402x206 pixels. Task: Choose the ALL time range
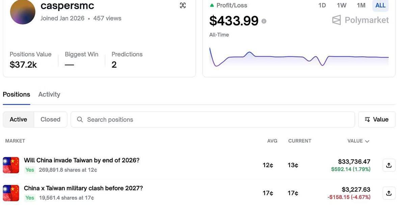[380, 5]
